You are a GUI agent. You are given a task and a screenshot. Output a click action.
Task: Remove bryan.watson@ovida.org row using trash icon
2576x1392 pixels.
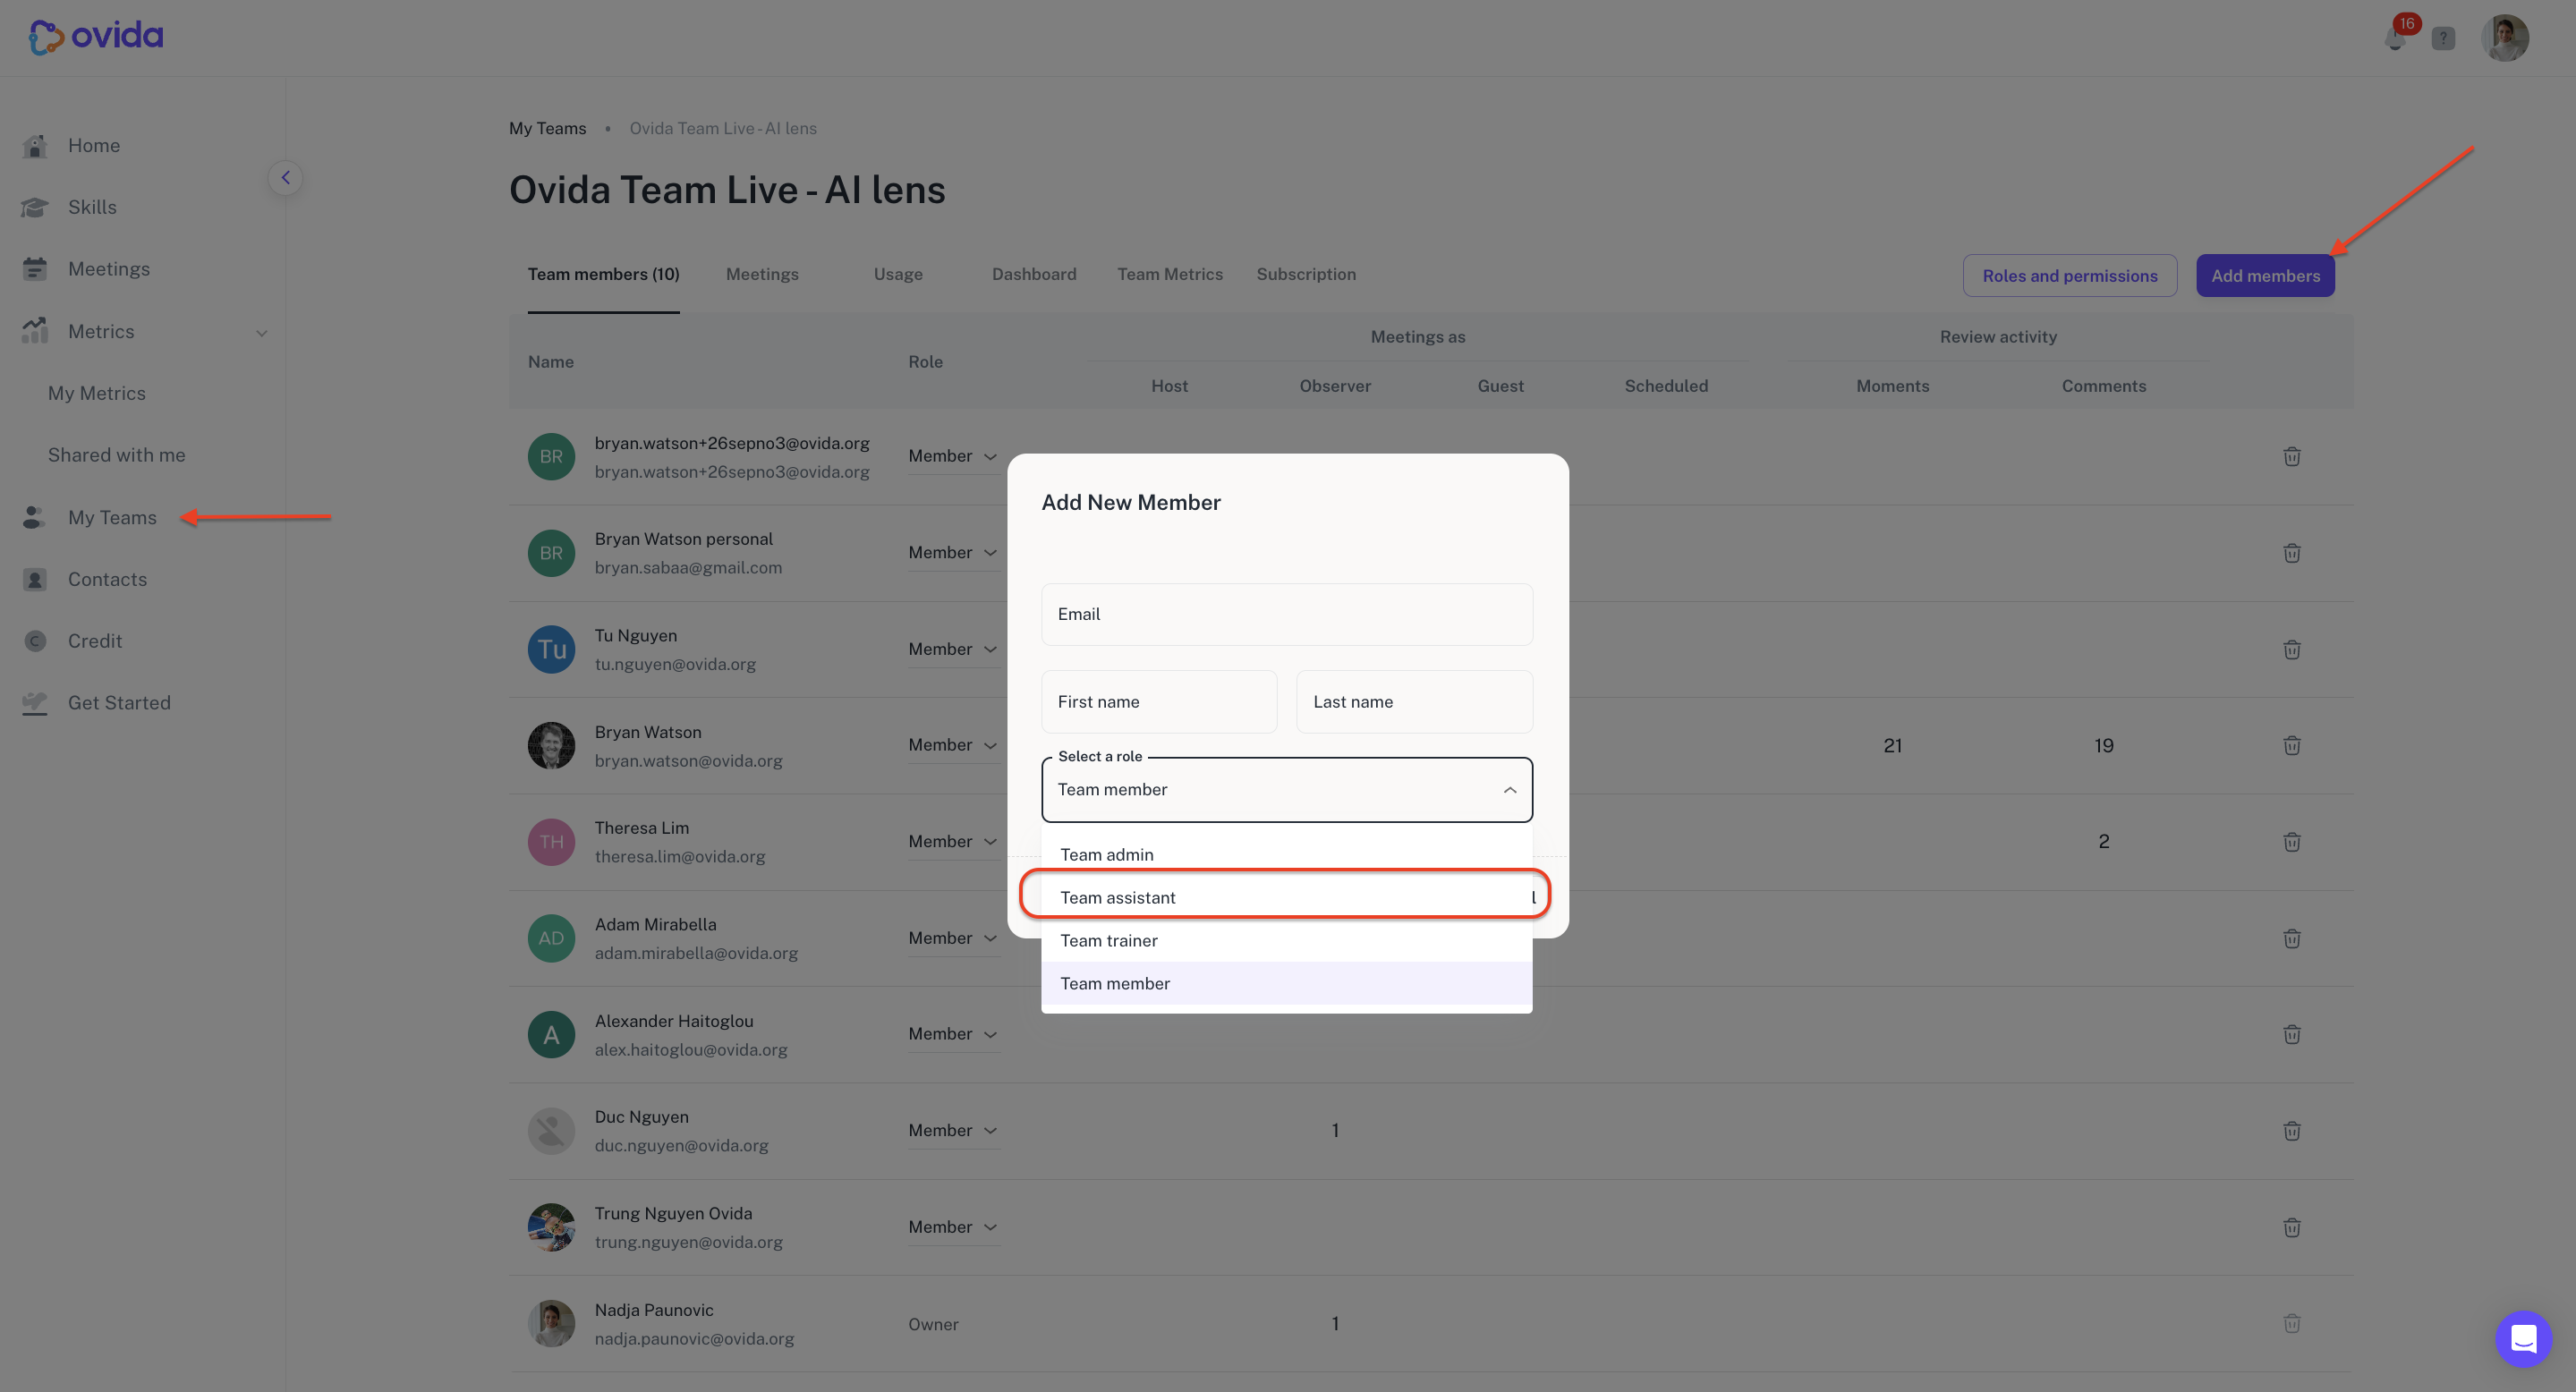point(2292,746)
